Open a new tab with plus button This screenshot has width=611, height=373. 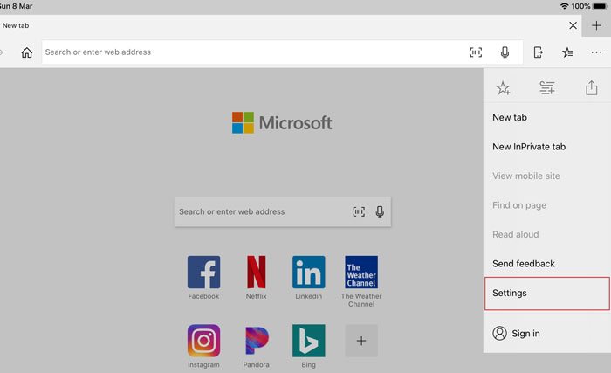tap(596, 25)
